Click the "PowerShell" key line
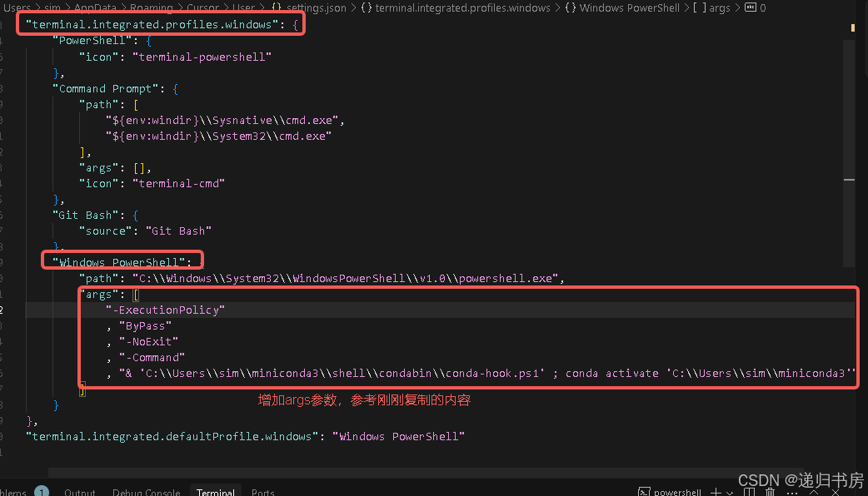The image size is (868, 496). pos(102,41)
